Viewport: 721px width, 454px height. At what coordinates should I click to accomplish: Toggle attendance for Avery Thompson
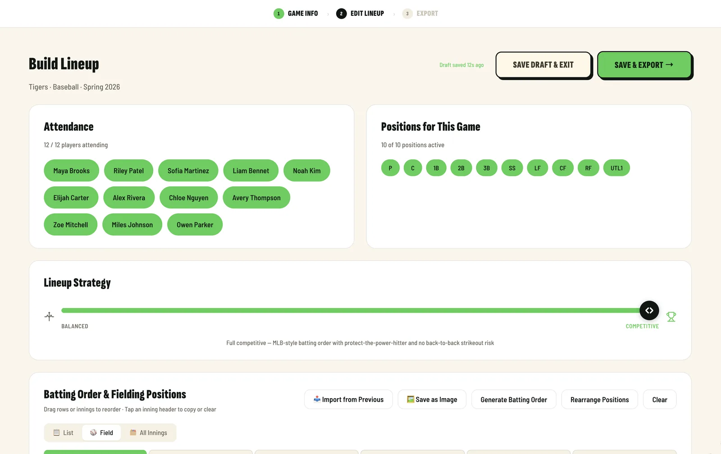click(256, 198)
